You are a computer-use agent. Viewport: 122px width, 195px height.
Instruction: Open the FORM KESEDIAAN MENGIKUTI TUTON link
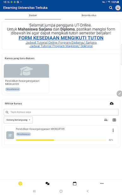pyautogui.click(x=61, y=38)
